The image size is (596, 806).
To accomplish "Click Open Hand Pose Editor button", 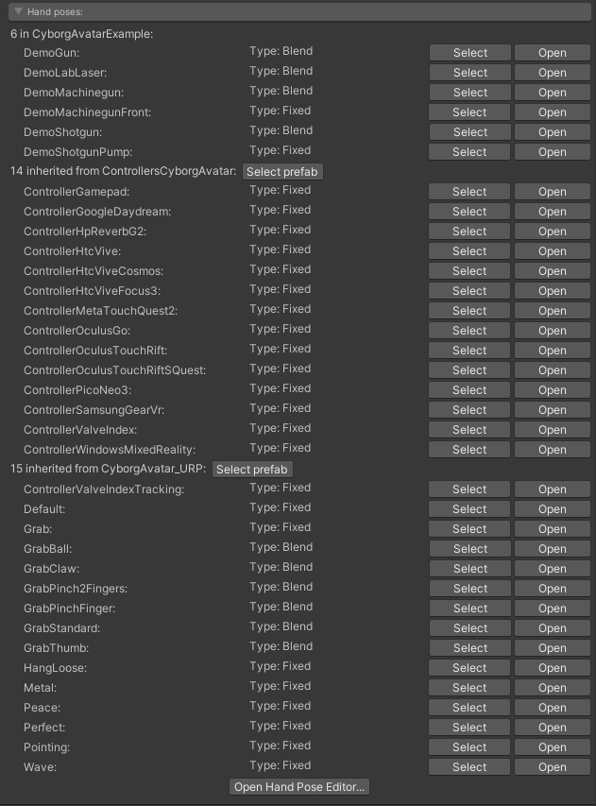I will pos(298,787).
